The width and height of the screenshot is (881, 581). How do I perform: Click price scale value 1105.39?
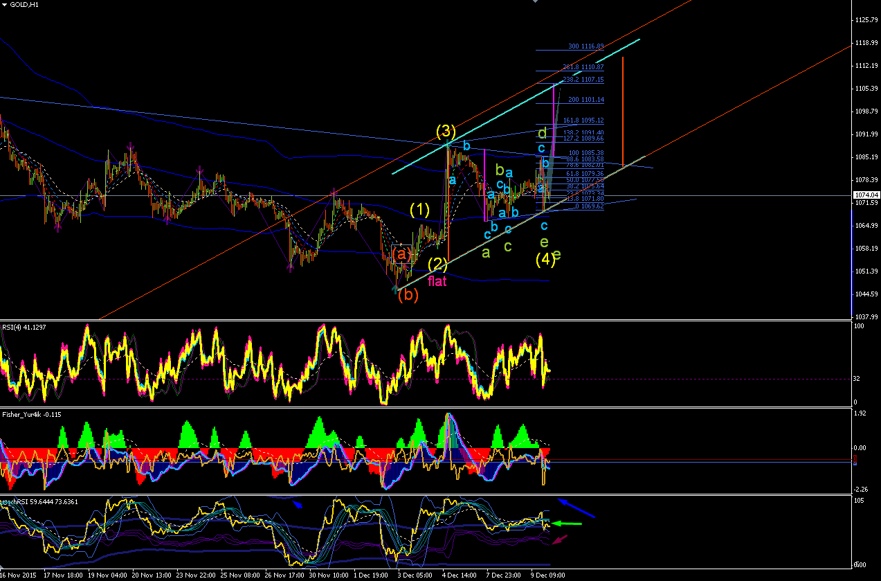click(x=866, y=89)
